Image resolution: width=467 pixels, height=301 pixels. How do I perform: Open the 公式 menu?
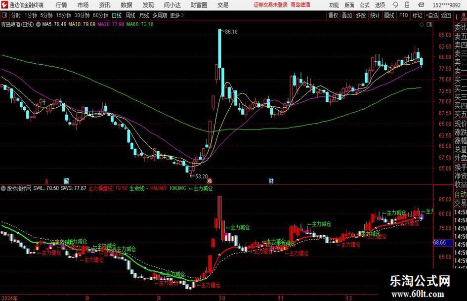[x=365, y=5]
